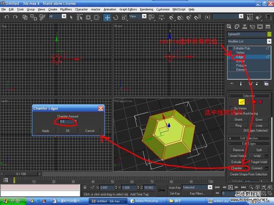Toggle Window/Crossing selection mode
Image resolution: width=274 pixels, height=205 pixels.
pyautogui.click(x=97, y=17)
